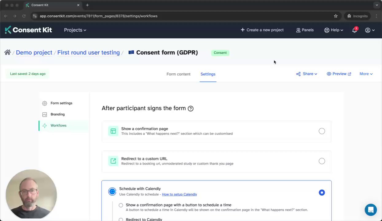382x221 pixels.
Task: Click the Help lifebuoy icon
Action: [x=327, y=30]
